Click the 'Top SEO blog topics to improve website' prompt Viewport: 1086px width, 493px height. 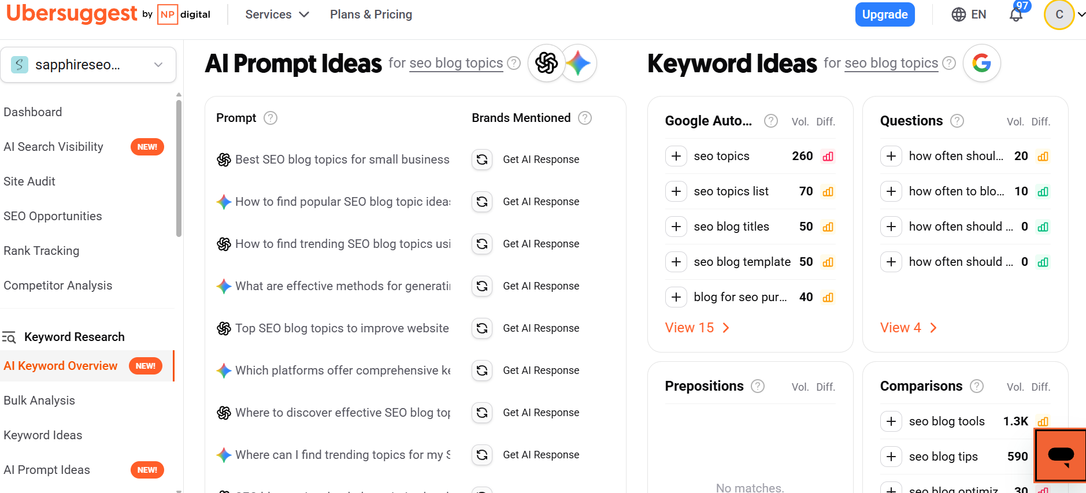click(342, 328)
